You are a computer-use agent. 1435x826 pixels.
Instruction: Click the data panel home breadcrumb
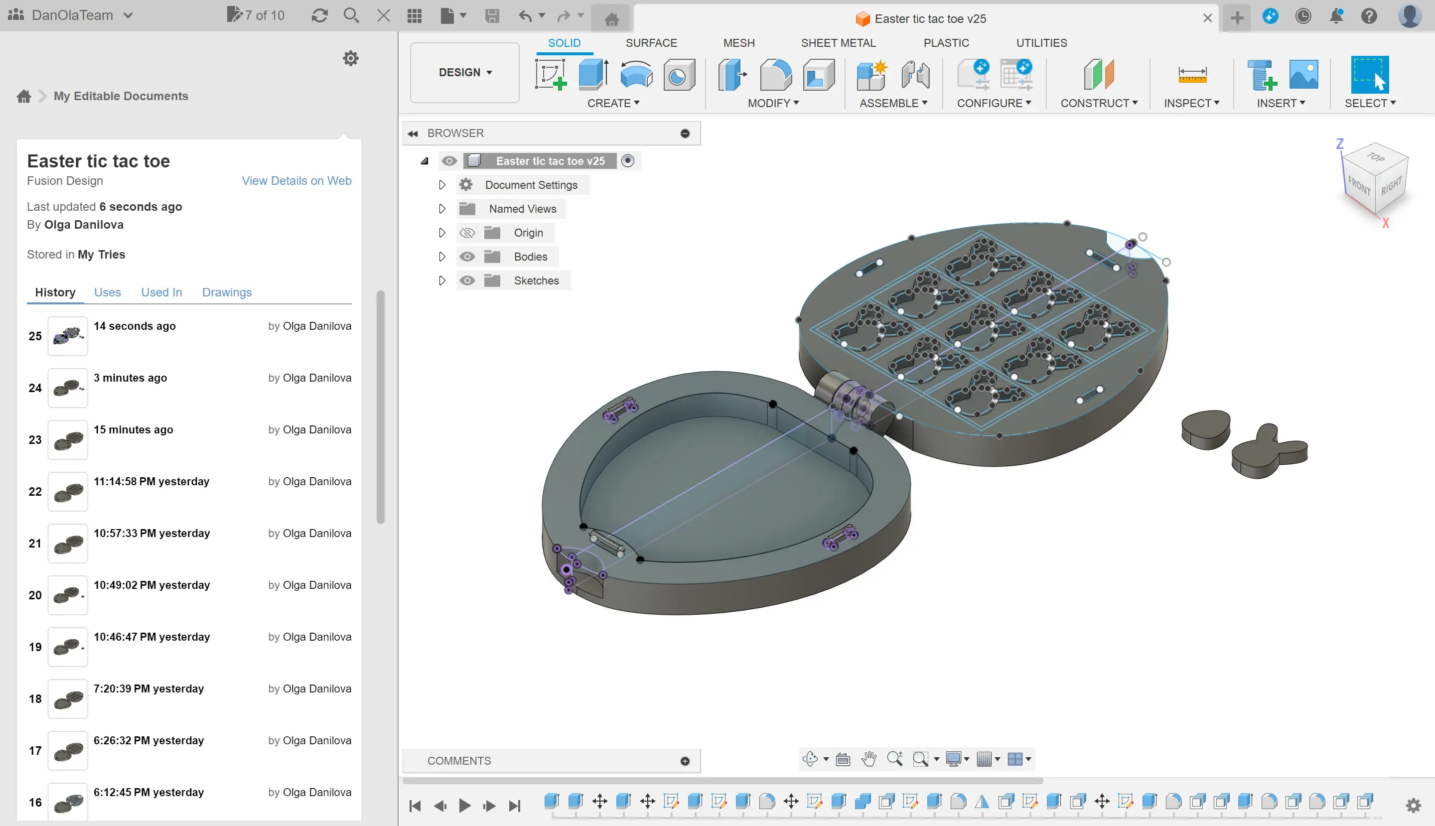tap(24, 97)
